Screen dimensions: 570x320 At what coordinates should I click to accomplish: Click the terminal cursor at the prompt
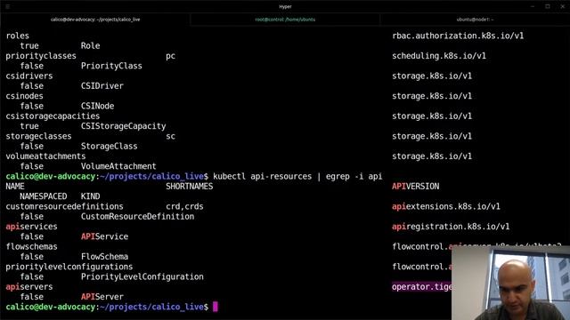pos(216,307)
